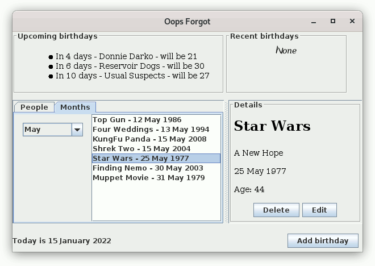Click the split pane divider handle

(x=227, y=162)
